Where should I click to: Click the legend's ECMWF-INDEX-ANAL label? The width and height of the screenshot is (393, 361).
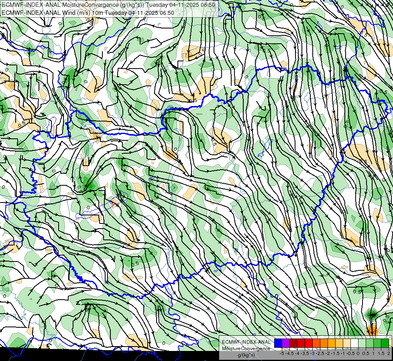point(246,342)
